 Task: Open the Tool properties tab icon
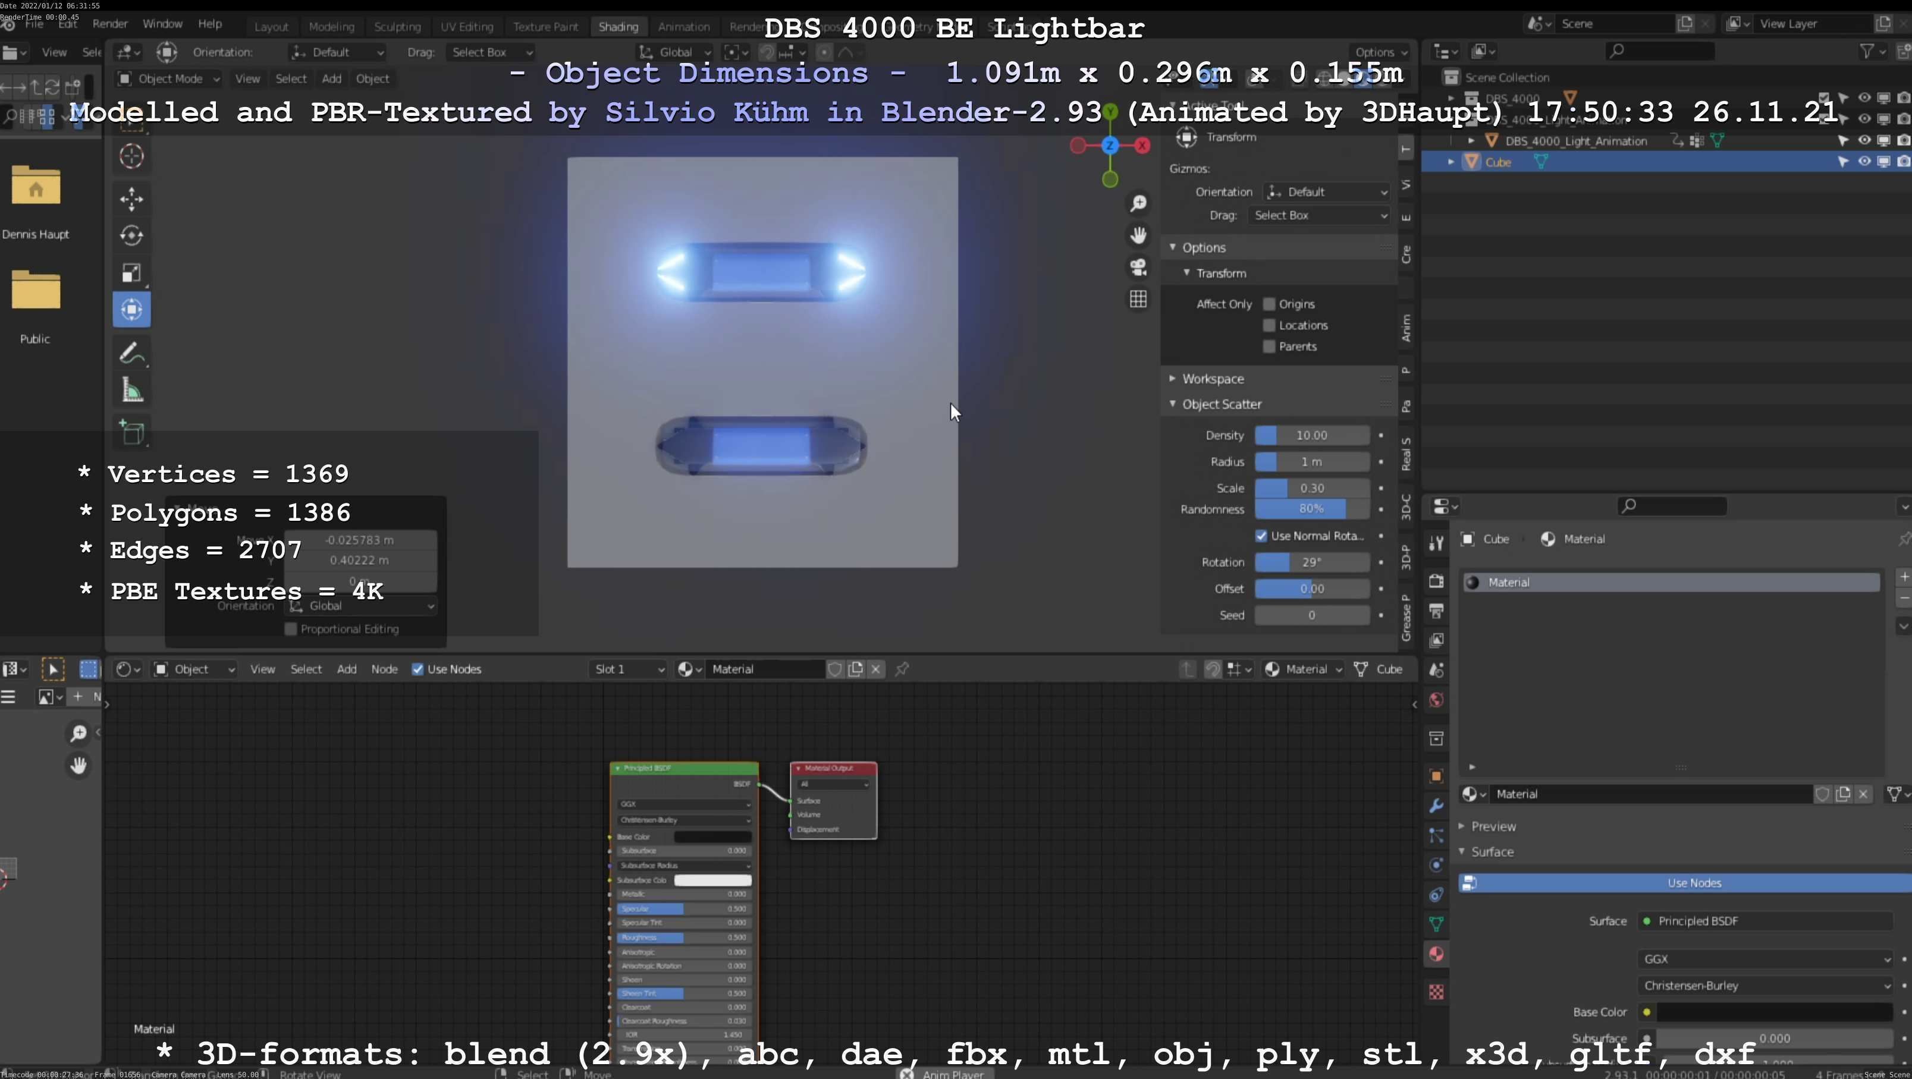(x=1436, y=543)
